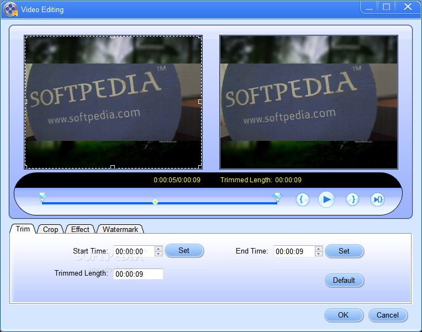Click Set button next to End Time
The height and width of the screenshot is (332, 422).
344,251
